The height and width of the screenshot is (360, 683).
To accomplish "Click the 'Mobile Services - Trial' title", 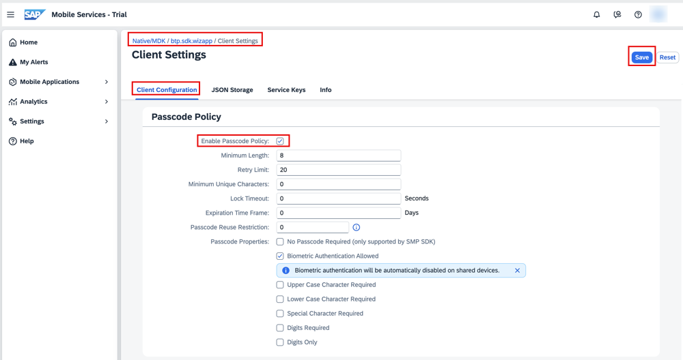I will (x=89, y=15).
